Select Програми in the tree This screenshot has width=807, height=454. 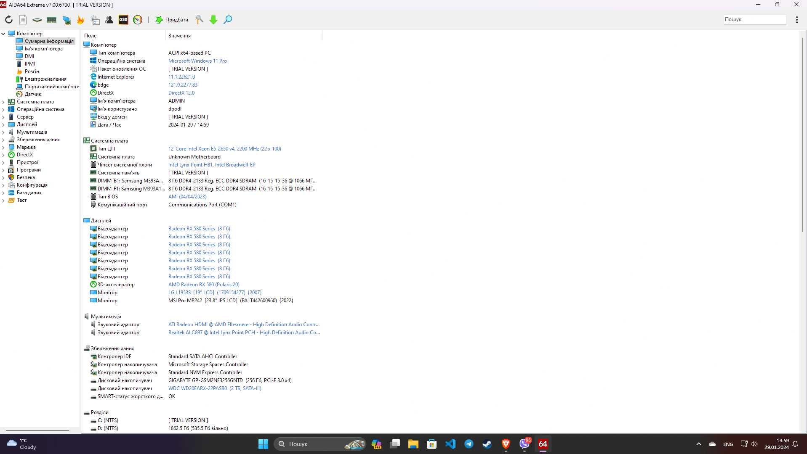29,170
